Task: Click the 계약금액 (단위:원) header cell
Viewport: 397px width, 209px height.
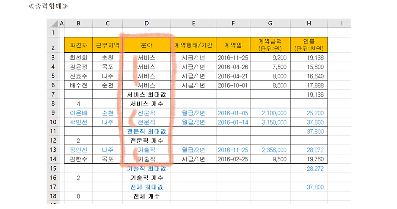Action: pyautogui.click(x=270, y=45)
